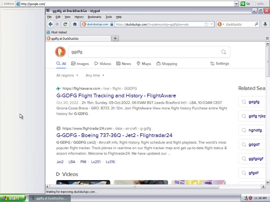Open the second video thumbnail
Image resolution: width=270 pixels, height=202 pixels.
141,182
